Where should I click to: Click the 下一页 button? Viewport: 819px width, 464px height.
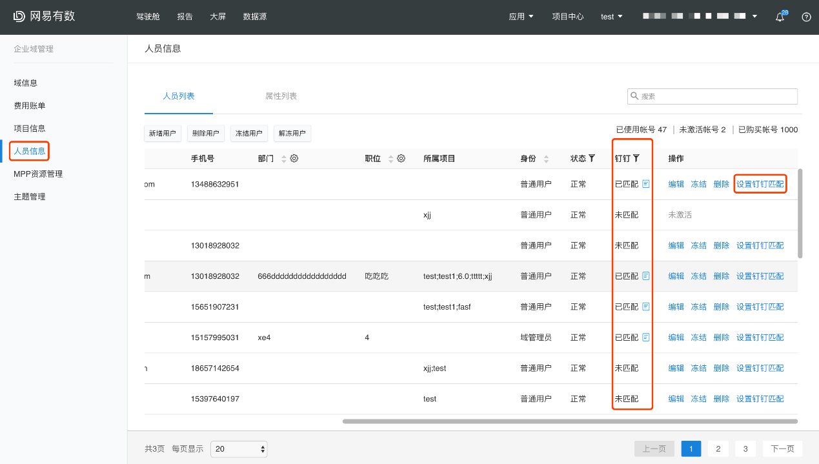782,449
